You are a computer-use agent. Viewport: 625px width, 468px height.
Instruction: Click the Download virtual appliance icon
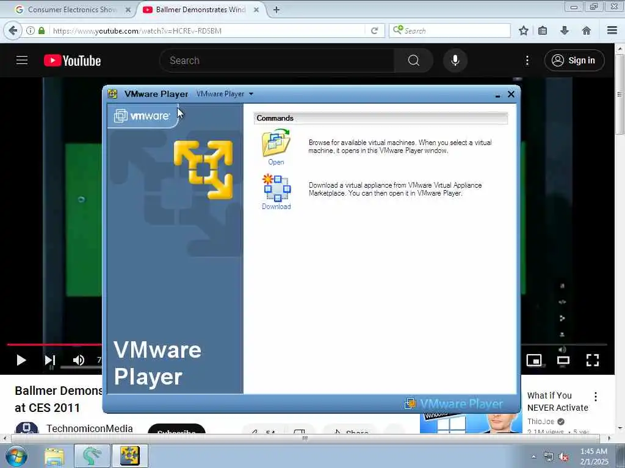(x=276, y=188)
